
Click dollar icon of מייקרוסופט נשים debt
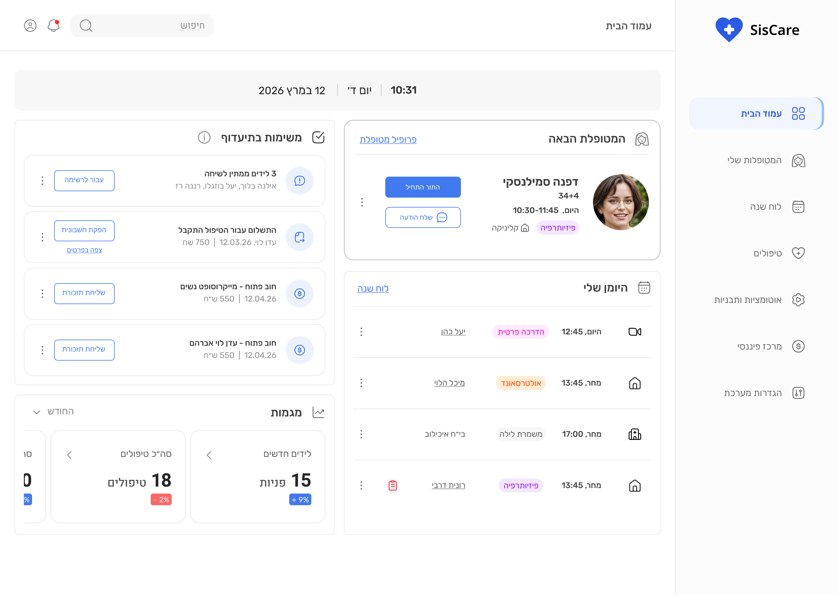[x=300, y=294]
